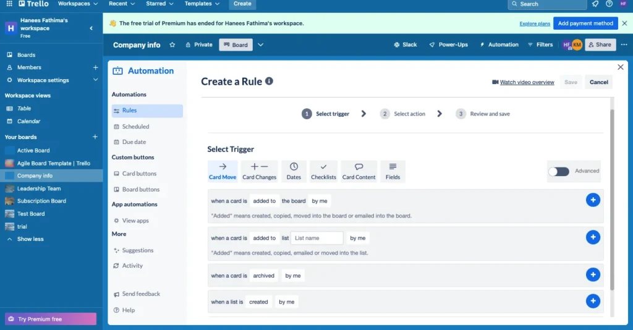Add a workspace member with plus icon
This screenshot has height=330, width=633.
click(95, 67)
